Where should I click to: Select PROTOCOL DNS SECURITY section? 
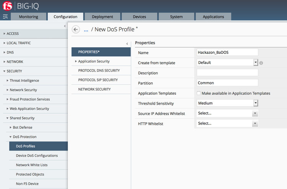[x=99, y=71]
